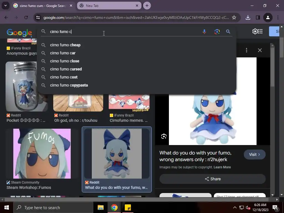Viewport: 284px width, 213px height.
Task: Open 'Oh god, oh no : r/touhou' result
Action: coord(76,120)
